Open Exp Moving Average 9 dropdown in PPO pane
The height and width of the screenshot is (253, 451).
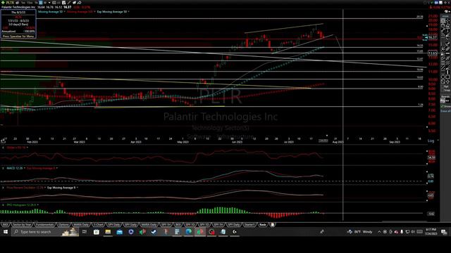click(78, 188)
